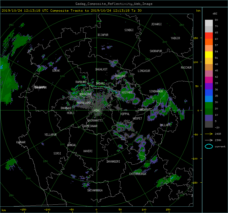Image resolution: width=228 pixels, height=213 pixels.
Task: Click the SHIVAMOGGA city label
Action: point(95,190)
